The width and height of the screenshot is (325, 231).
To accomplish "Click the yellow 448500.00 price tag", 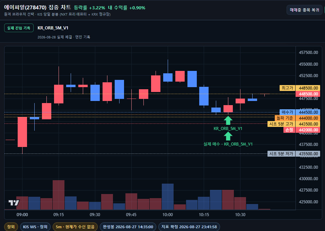I will click(x=308, y=88).
